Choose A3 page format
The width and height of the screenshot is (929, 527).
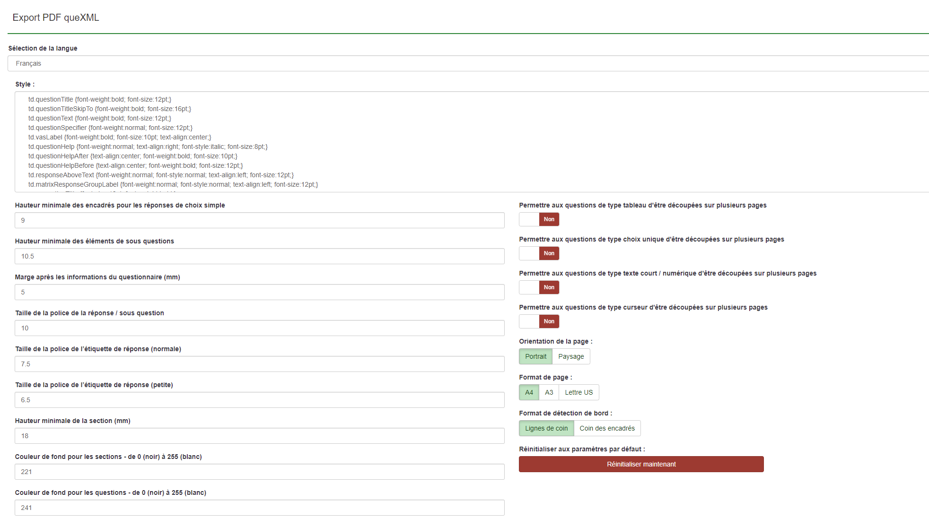point(549,392)
